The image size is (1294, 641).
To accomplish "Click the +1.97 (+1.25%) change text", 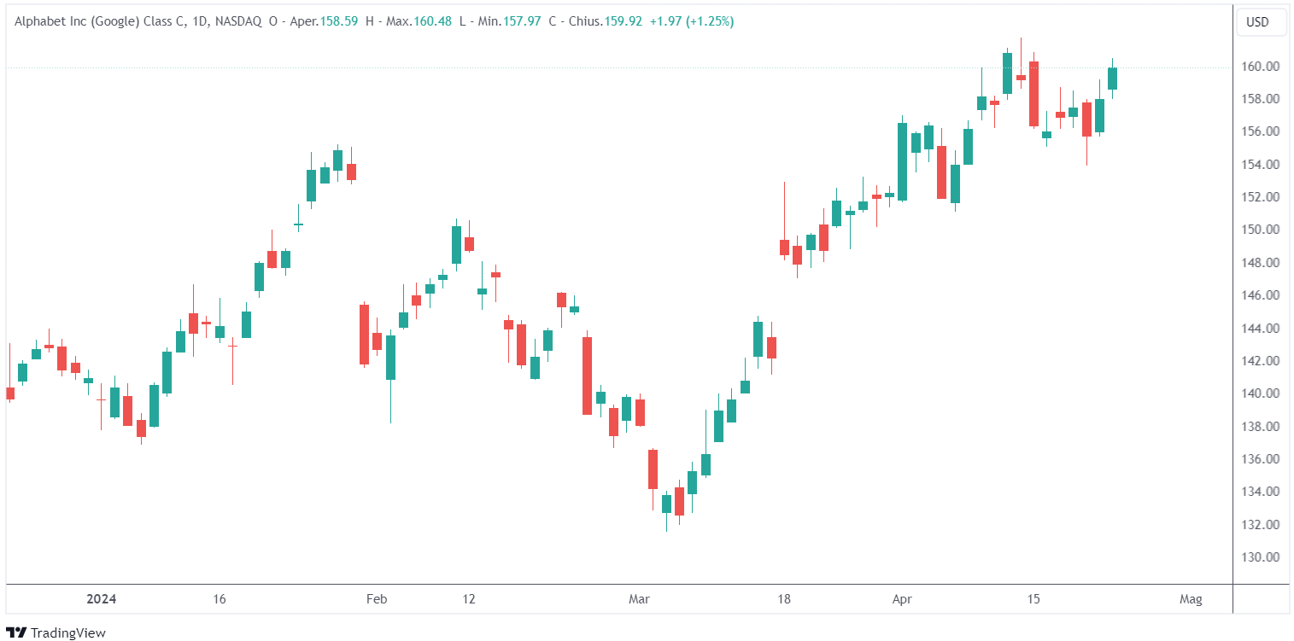I will click(691, 21).
